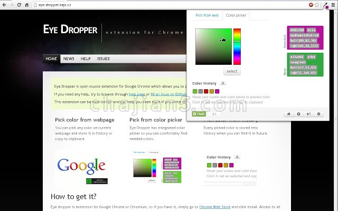This screenshot has width=338, height=211.
Task: Click the Eye Dropper site logo
Action: 70,30
